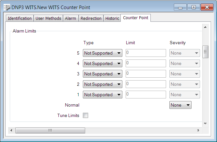Click the window icon in the title bar
Screen dimensions: 217x142
7,7
